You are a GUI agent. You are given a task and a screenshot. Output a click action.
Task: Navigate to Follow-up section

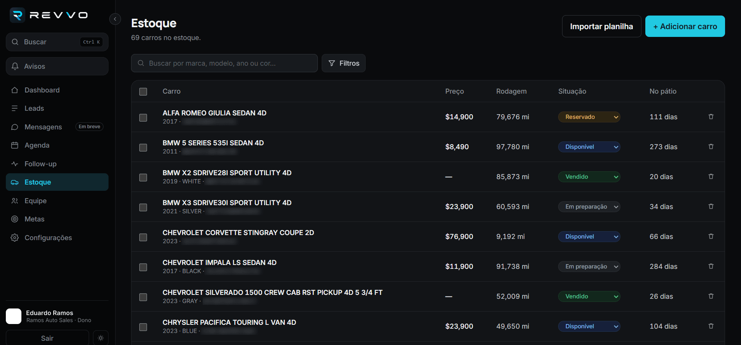pyautogui.click(x=57, y=164)
